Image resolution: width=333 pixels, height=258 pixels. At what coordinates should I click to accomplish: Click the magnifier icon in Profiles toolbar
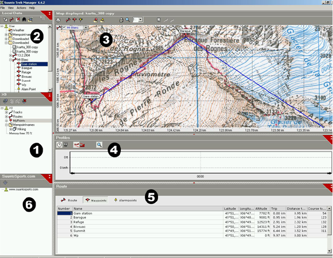pos(100,145)
